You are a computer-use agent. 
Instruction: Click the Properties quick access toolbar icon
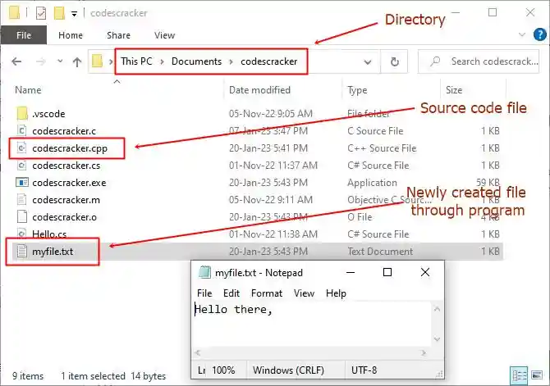coord(41,13)
